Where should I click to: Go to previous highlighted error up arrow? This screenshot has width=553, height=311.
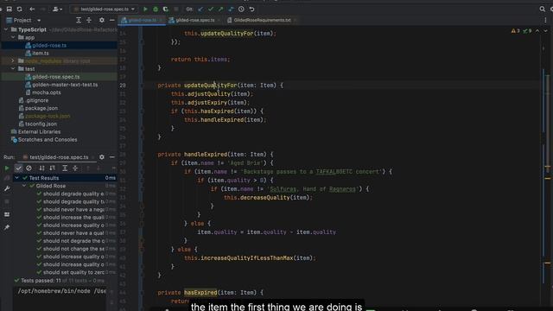tap(537, 31)
